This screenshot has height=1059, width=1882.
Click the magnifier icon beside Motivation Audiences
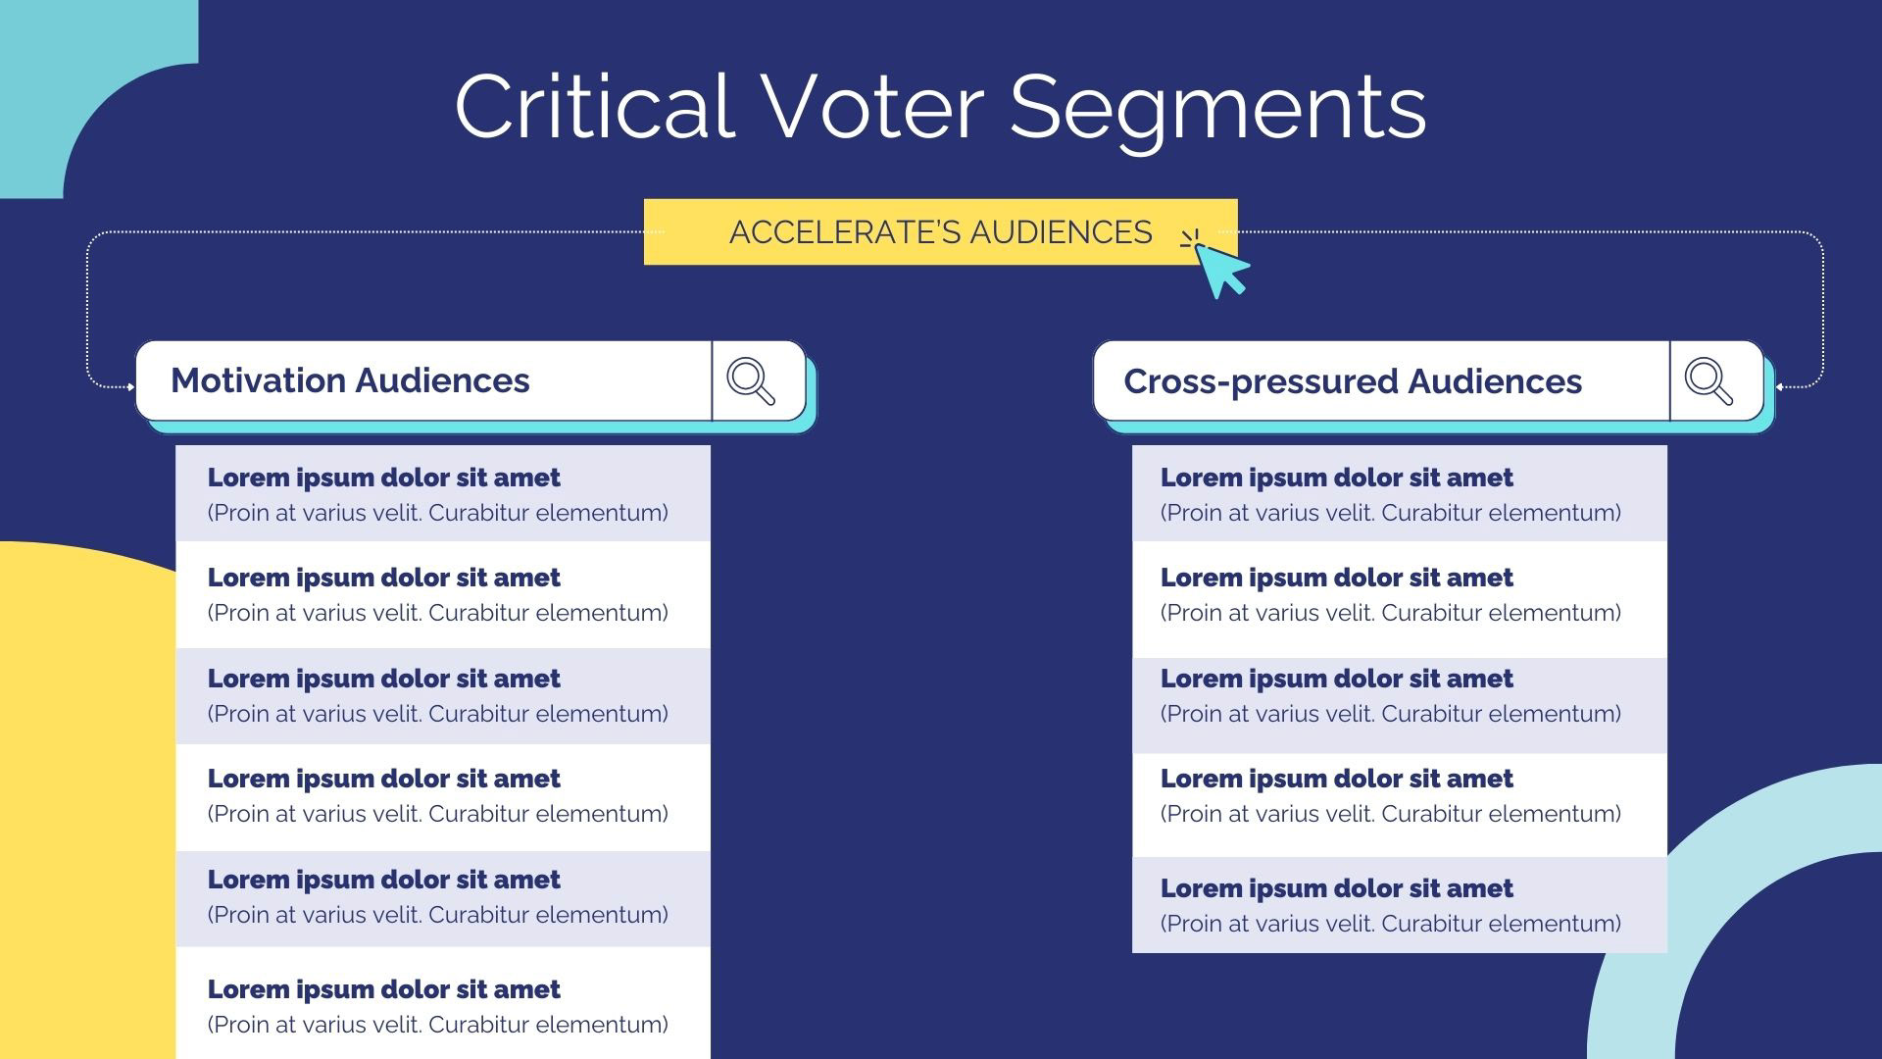click(752, 381)
